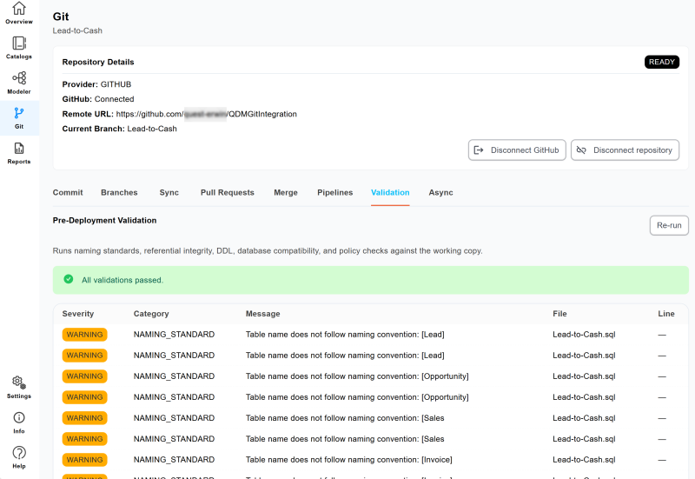Switch to the Async tab
Image resolution: width=695 pixels, height=479 pixels.
point(440,192)
